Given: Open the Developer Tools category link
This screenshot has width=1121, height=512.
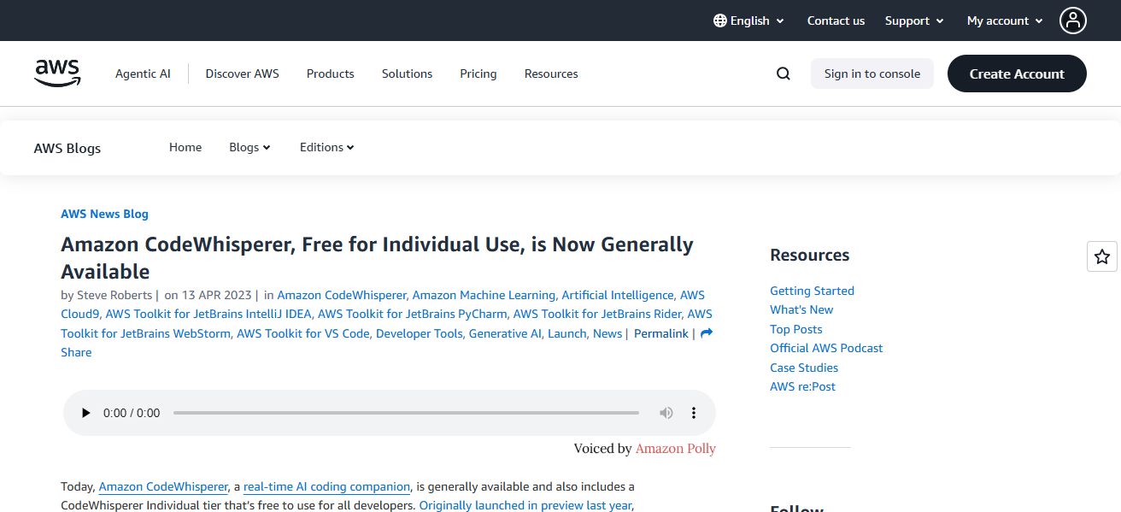Looking at the screenshot, I should tap(419, 333).
